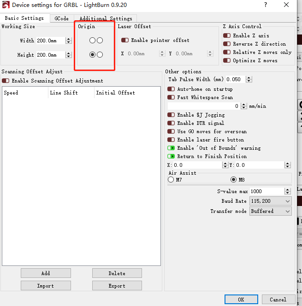
Task: Disable the 'Out of Bounds' warning
Action: (171, 148)
